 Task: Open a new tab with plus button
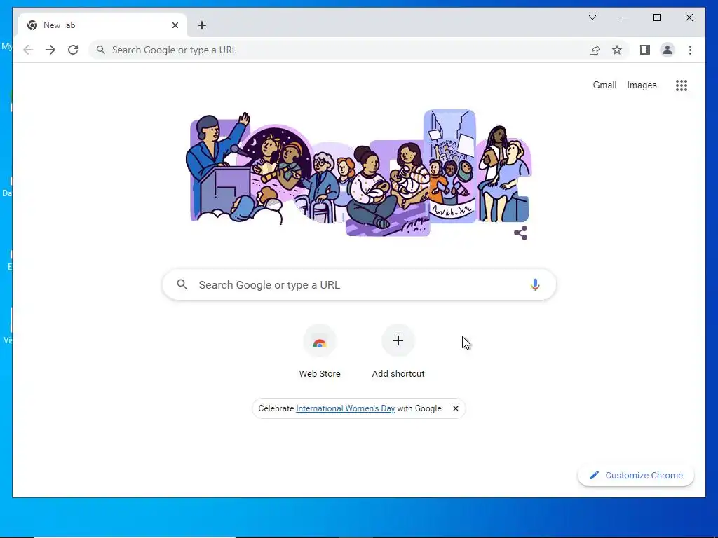202,25
